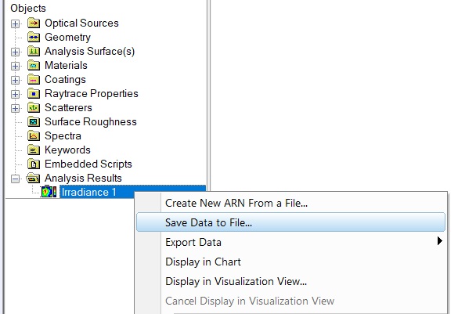The image size is (458, 314).
Task: Click the Materials folder icon
Action: point(34,65)
